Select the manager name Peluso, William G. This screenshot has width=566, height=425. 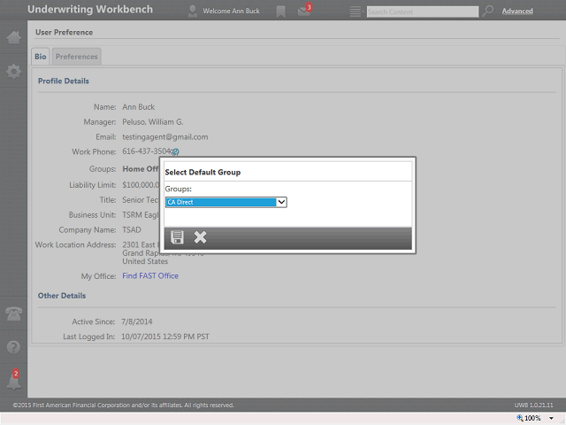click(153, 122)
